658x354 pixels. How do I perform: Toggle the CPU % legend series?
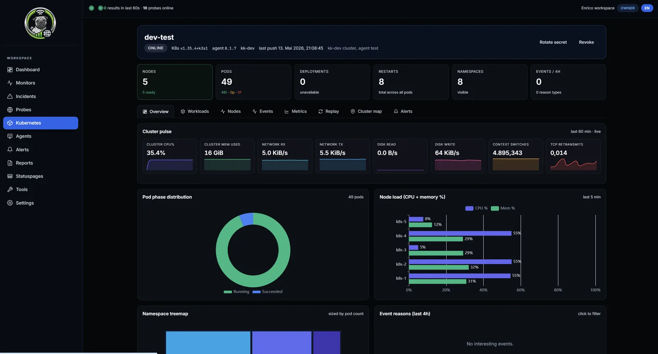click(x=476, y=208)
